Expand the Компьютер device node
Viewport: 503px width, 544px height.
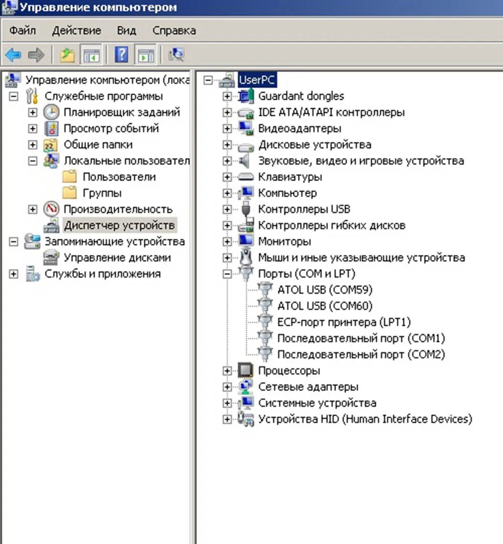click(227, 193)
